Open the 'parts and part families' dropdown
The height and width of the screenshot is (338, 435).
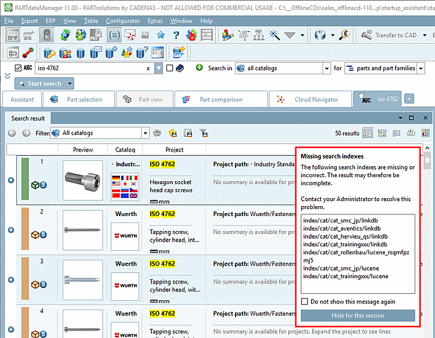420,68
